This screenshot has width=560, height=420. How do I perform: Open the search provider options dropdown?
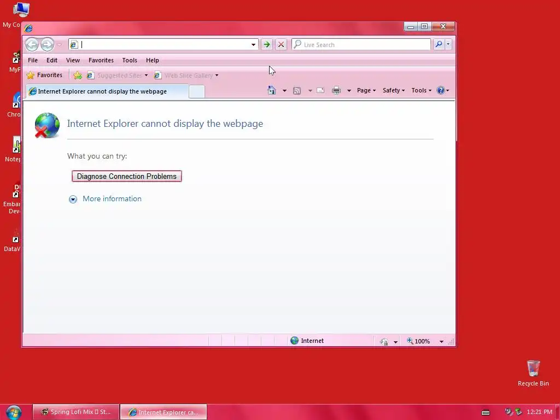click(448, 44)
